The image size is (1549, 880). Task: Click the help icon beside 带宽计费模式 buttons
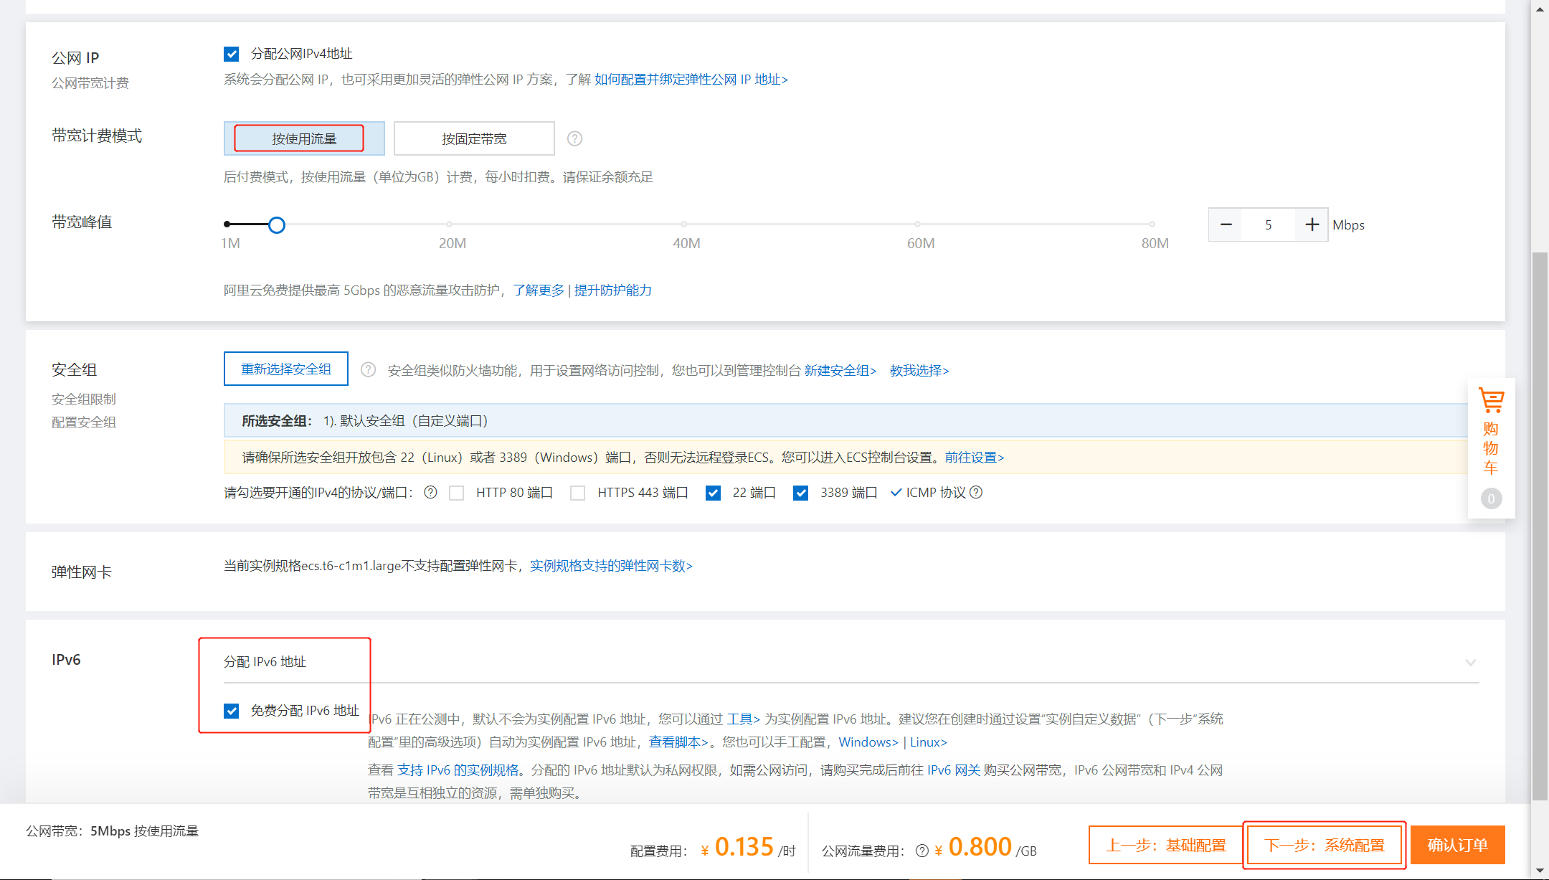pos(574,138)
